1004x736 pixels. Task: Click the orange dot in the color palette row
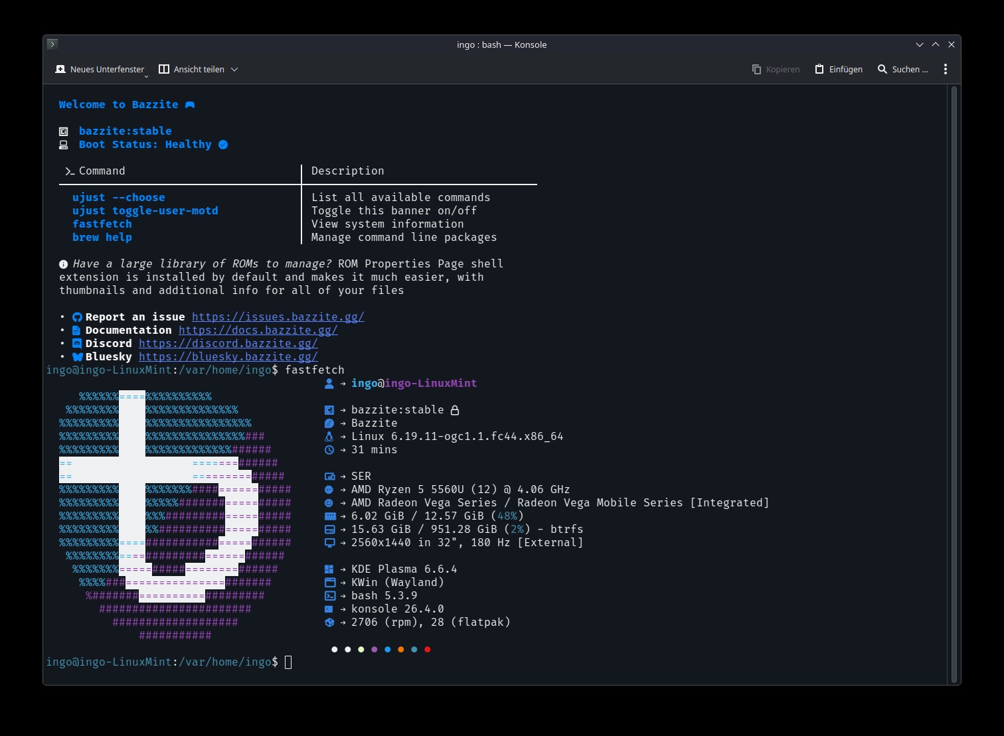(401, 650)
